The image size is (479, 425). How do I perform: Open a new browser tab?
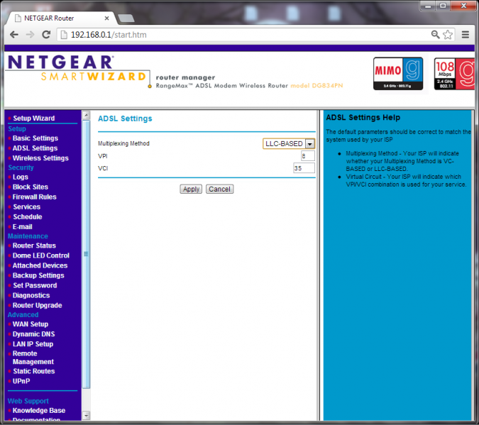126,18
